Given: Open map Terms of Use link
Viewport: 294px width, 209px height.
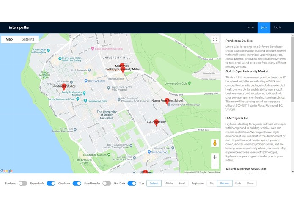Looking at the screenshot, I should click(214, 172).
